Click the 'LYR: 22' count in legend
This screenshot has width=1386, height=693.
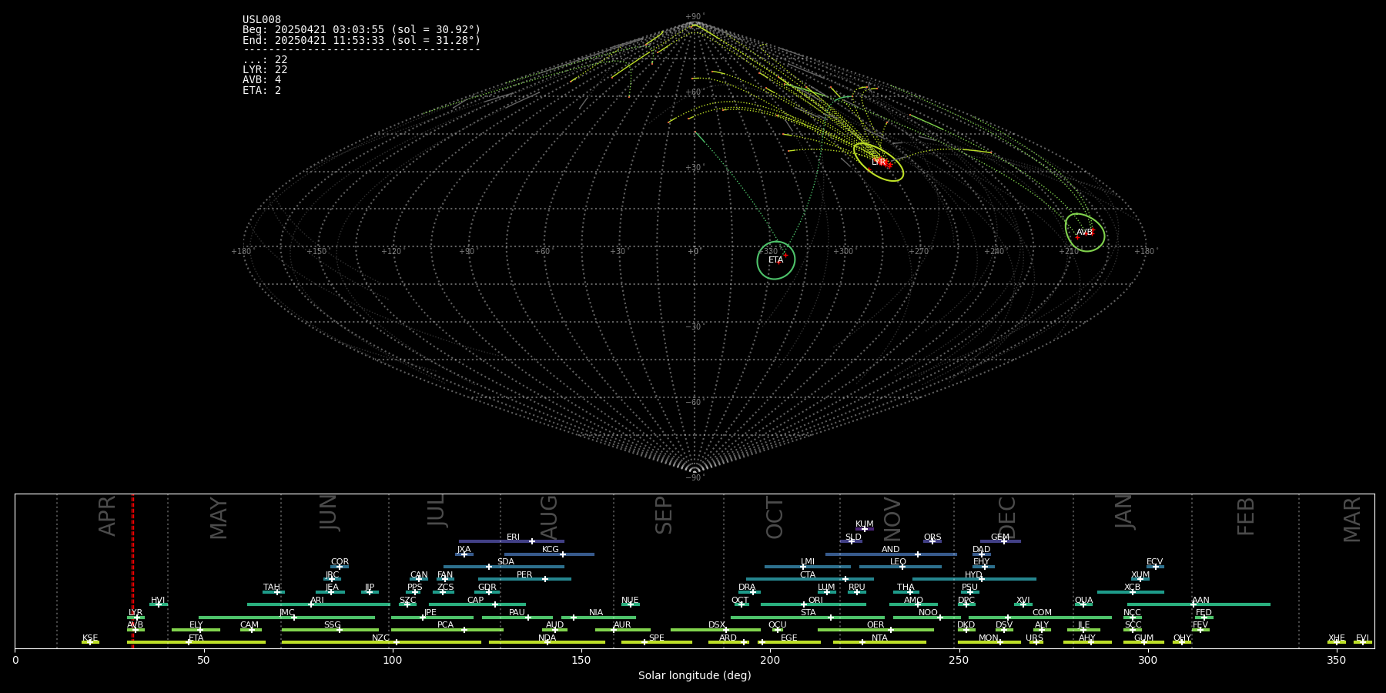pyautogui.click(x=265, y=70)
